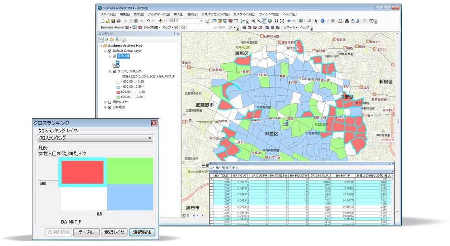Image resolution: width=450 pixels, height=246 pixels.
Task: Click the List By Selection icon
Action: click(x=117, y=40)
